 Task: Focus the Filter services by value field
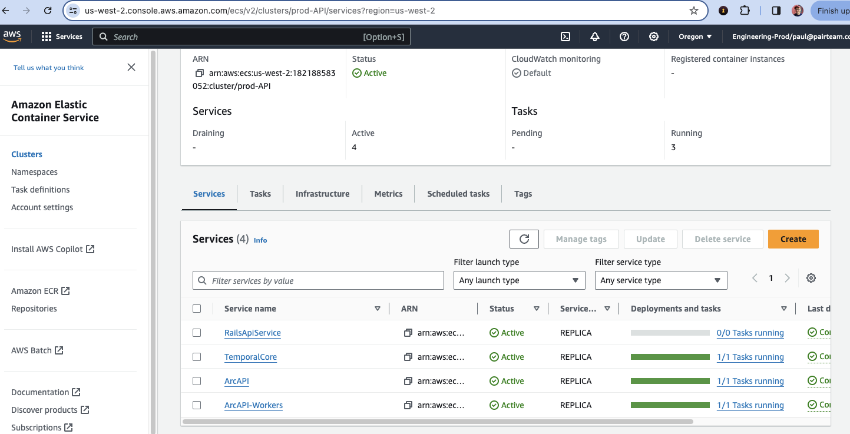pos(318,280)
